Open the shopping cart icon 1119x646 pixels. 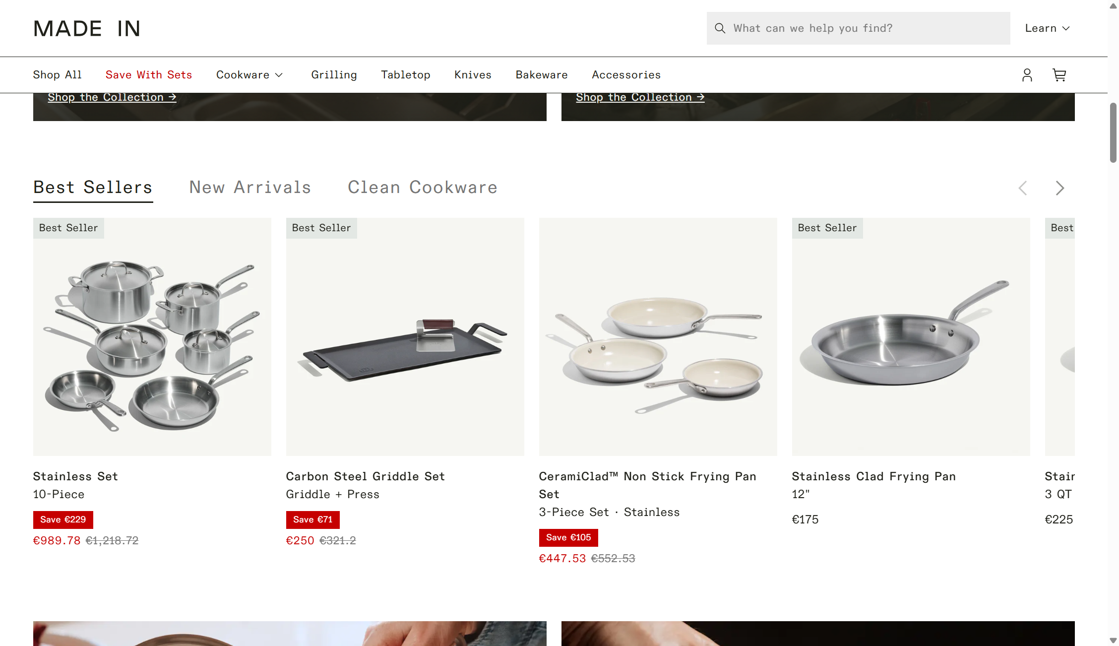click(1059, 75)
